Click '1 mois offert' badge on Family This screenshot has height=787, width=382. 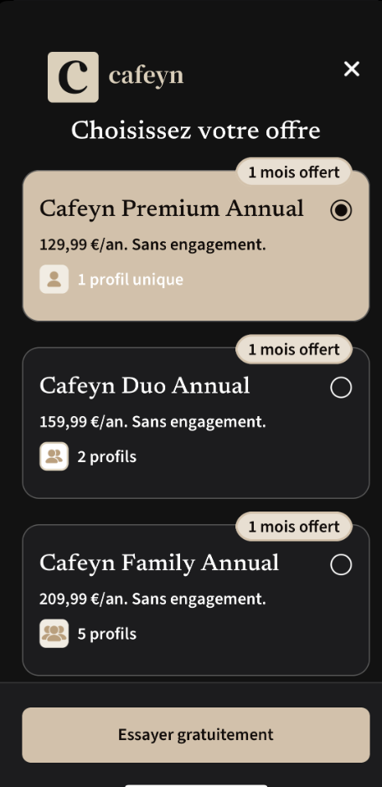294,527
